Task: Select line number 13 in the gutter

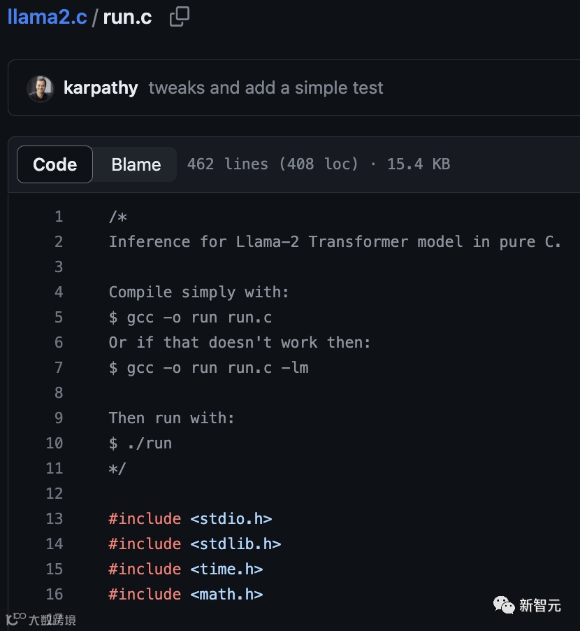Action: point(55,519)
